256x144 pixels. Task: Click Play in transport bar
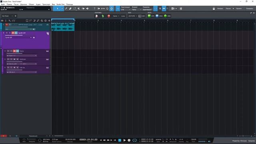[124, 140]
